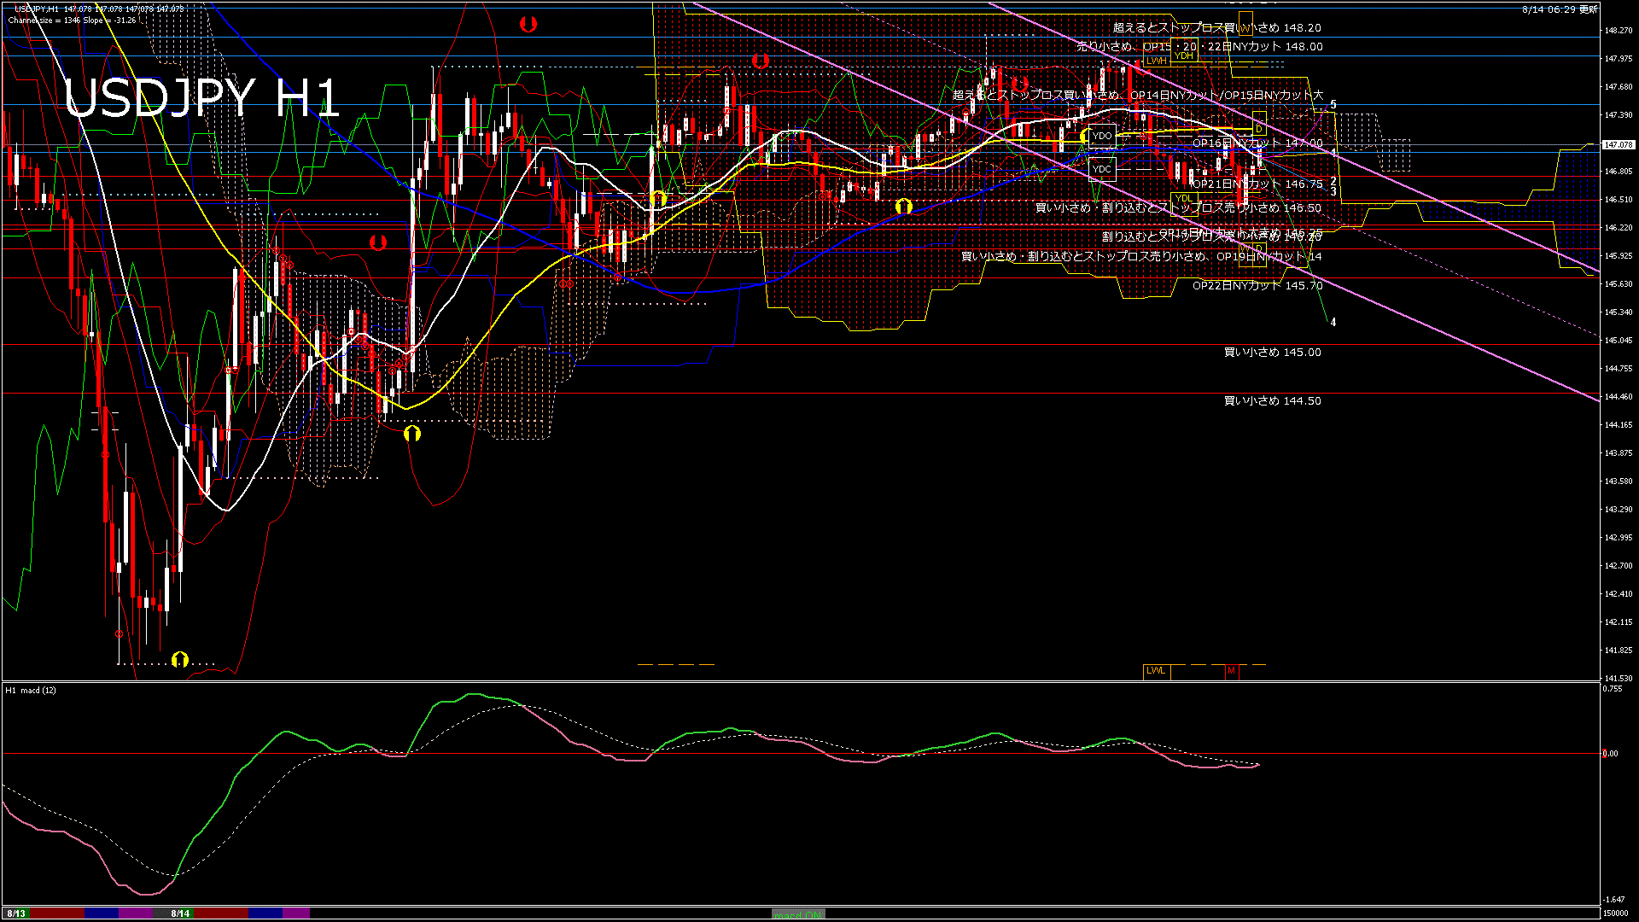Click the current price tag 147.078
The width and height of the screenshot is (1639, 922).
click(x=1619, y=145)
